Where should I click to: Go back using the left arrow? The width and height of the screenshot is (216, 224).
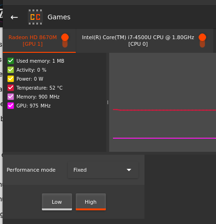click(x=14, y=17)
